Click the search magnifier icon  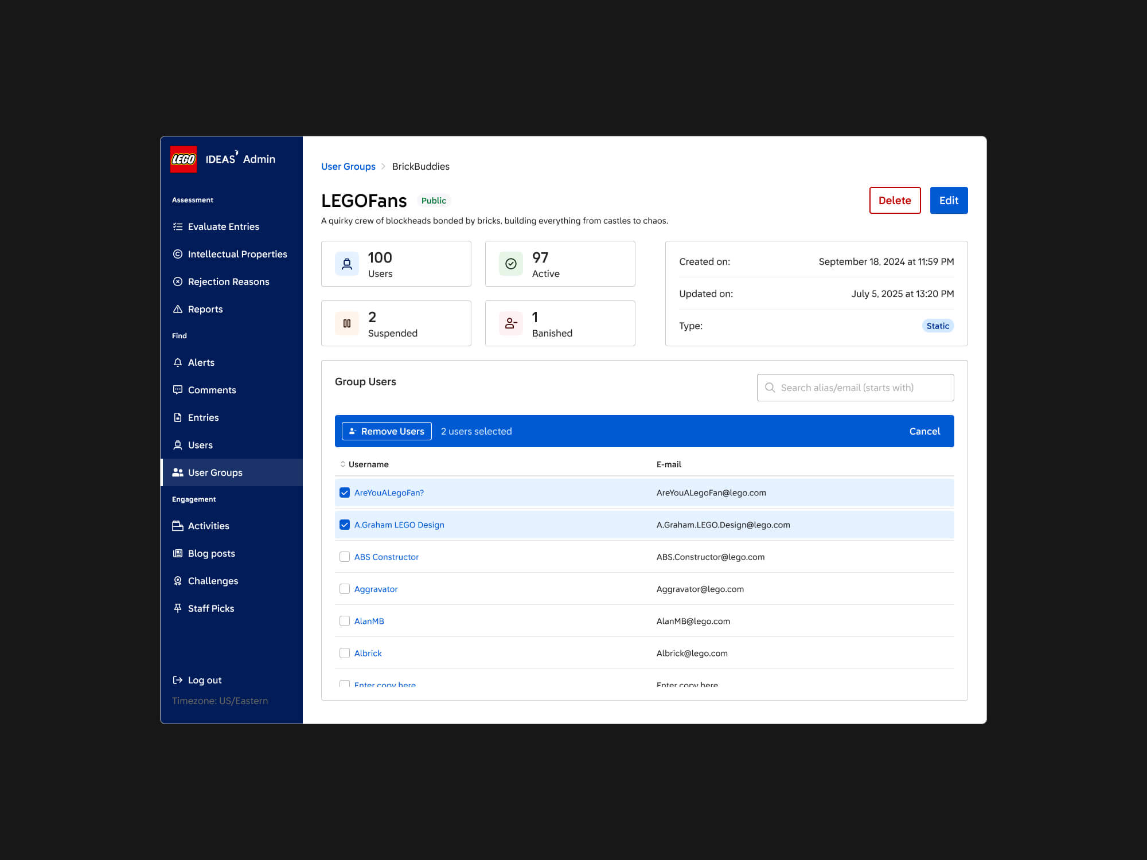(x=770, y=388)
